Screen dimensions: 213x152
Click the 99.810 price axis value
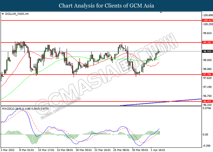pos(207,33)
